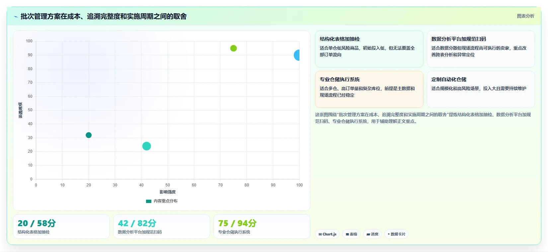Click the green point at x=75
This screenshot has height=252, width=548.
click(234, 48)
